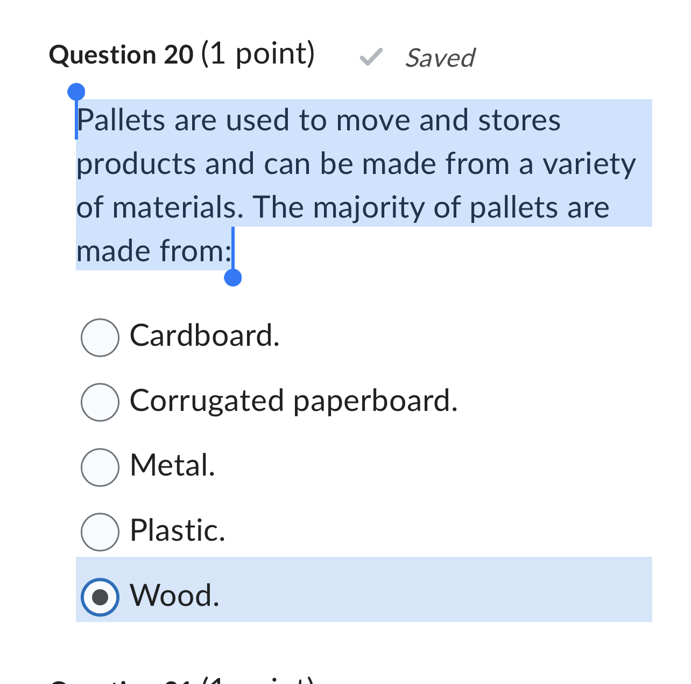Click the (1 point) label
Viewport: 691px width, 684px height.
[x=258, y=53]
